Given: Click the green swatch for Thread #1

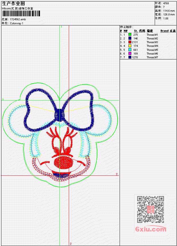Looking at the screenshot, I should (130, 34).
